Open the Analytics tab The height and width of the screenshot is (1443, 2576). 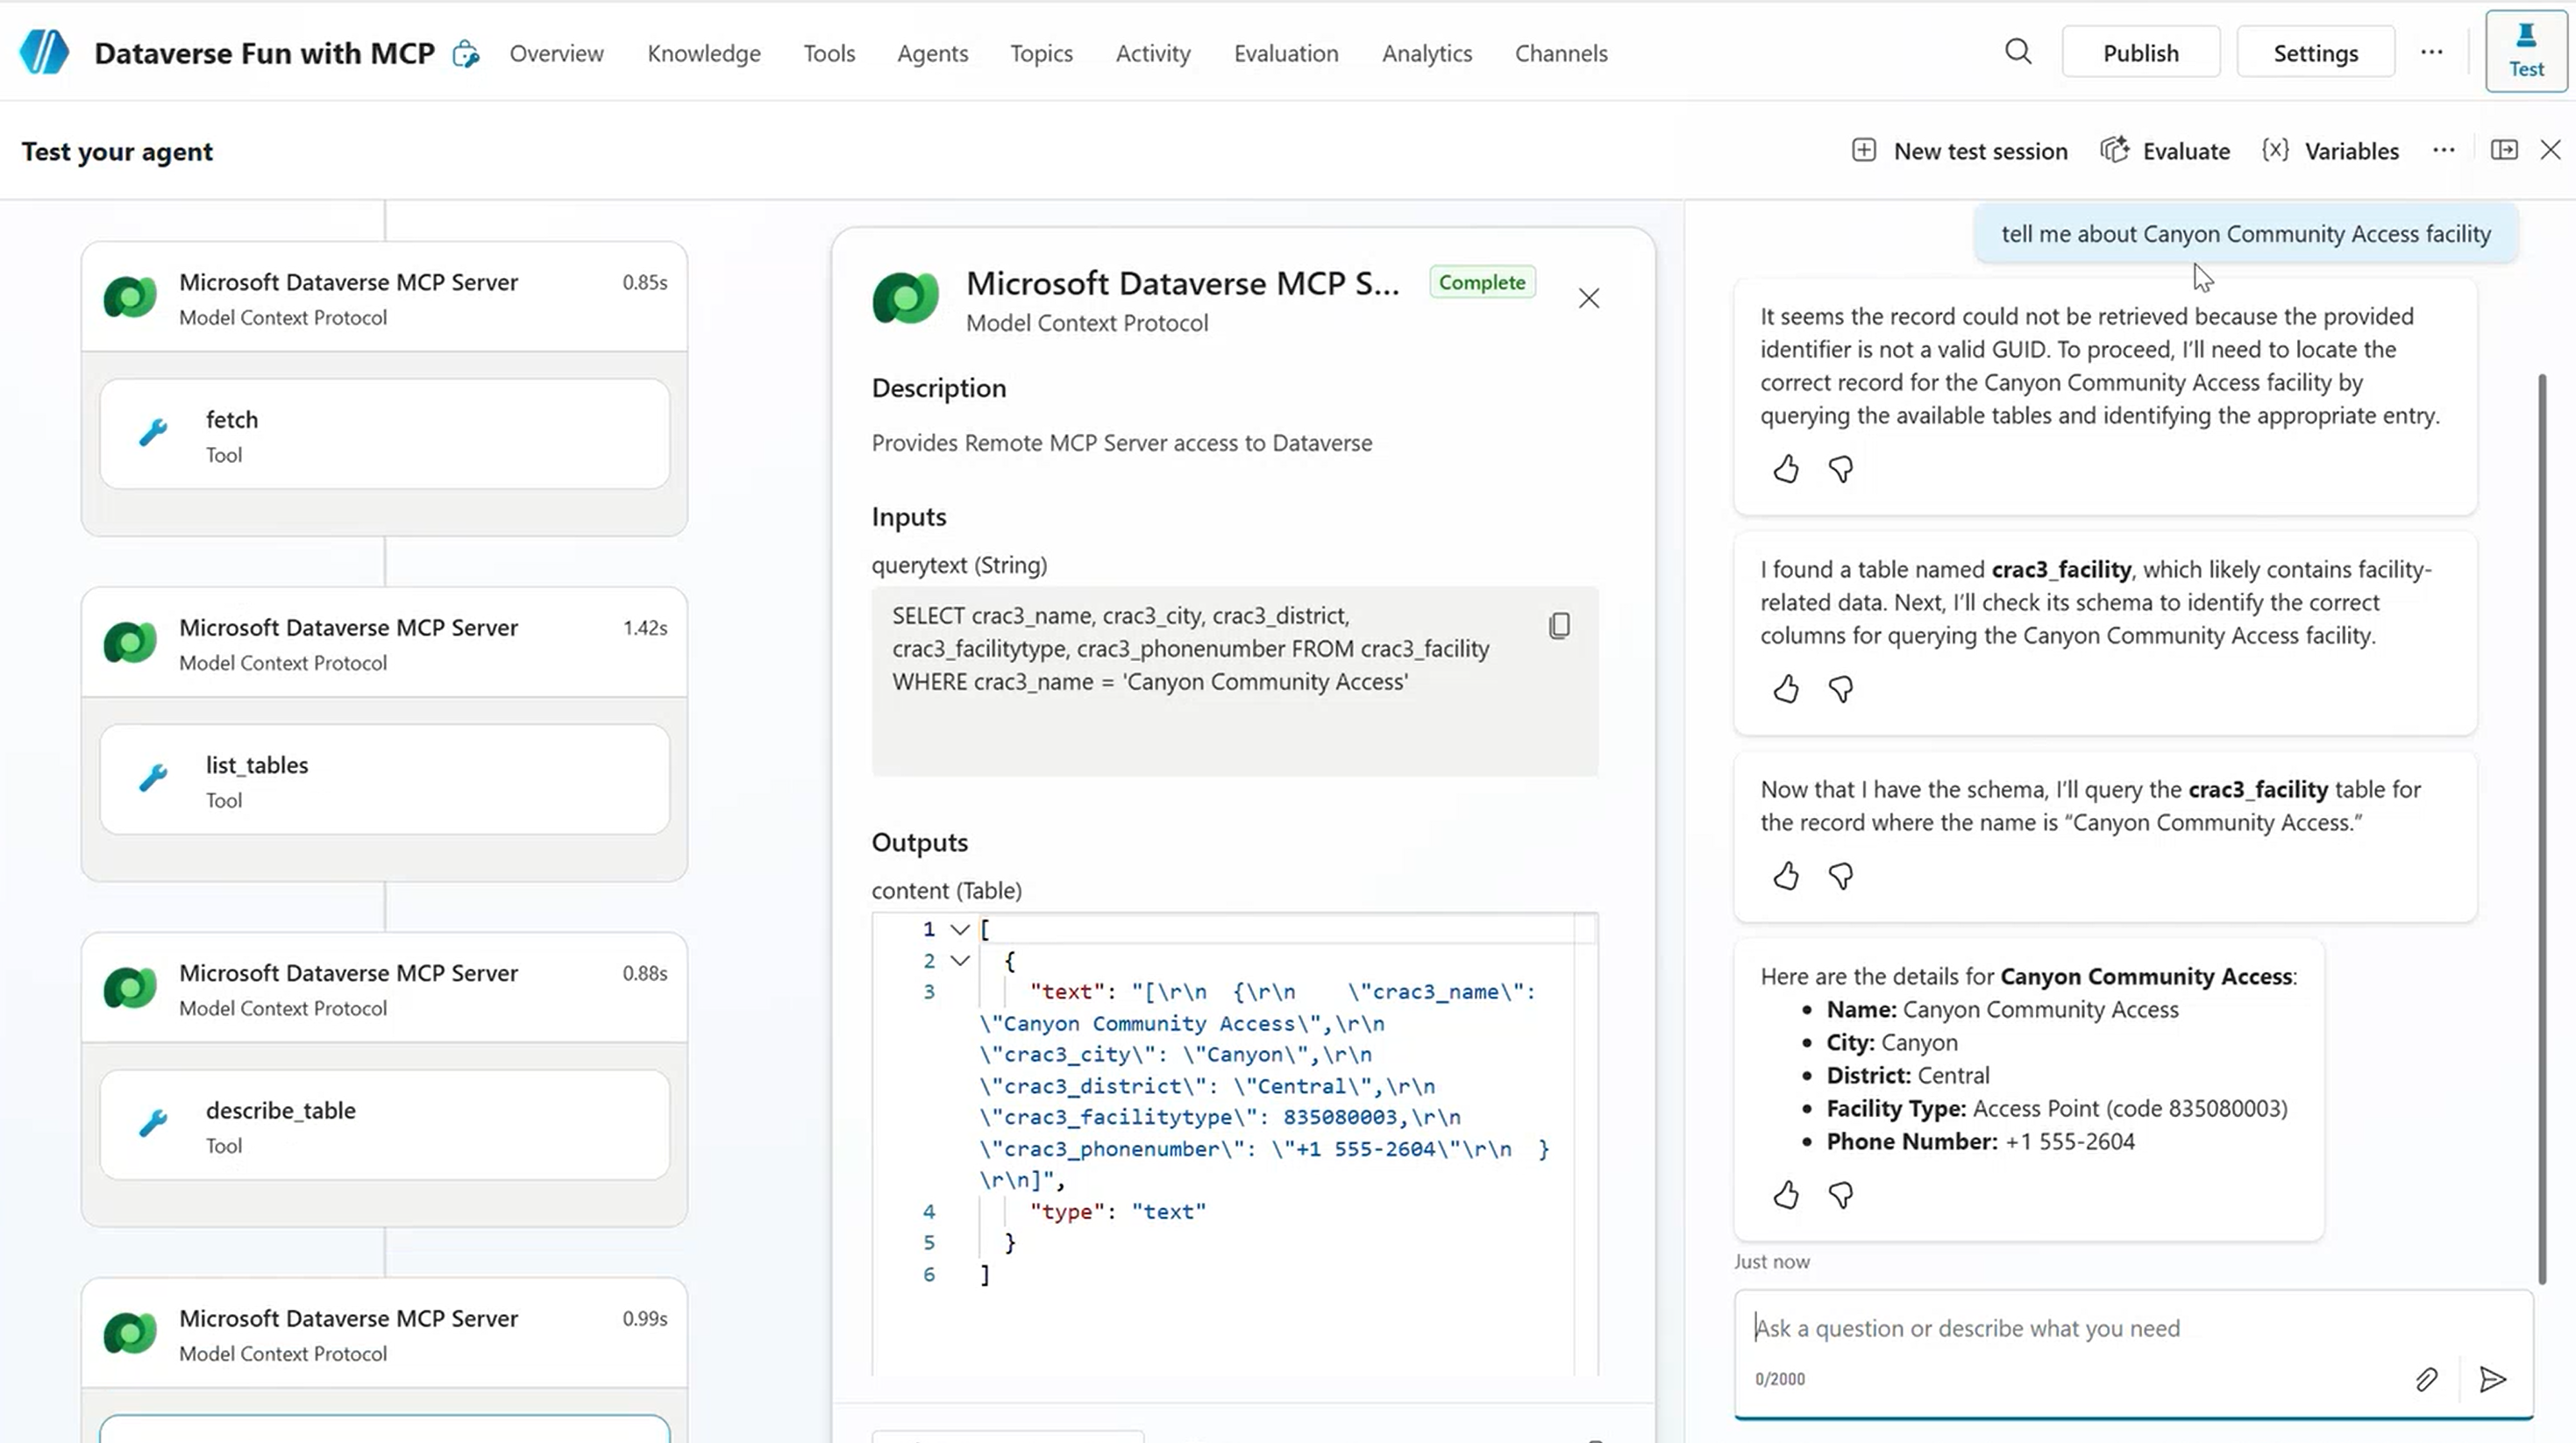pyautogui.click(x=1426, y=53)
